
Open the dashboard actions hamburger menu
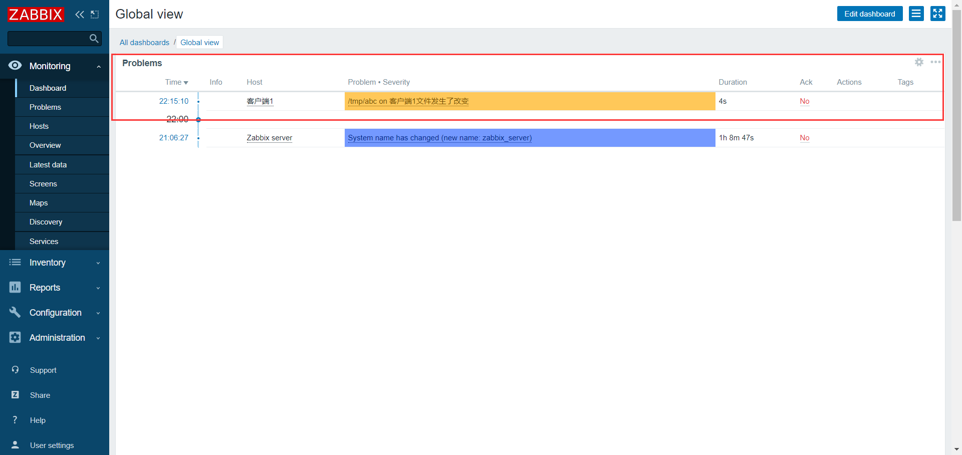tap(916, 14)
